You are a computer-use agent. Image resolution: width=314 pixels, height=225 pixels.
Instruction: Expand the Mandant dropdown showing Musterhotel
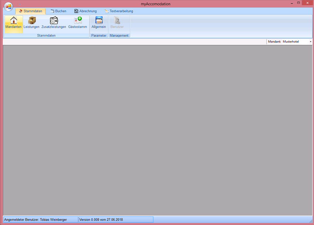[310, 42]
